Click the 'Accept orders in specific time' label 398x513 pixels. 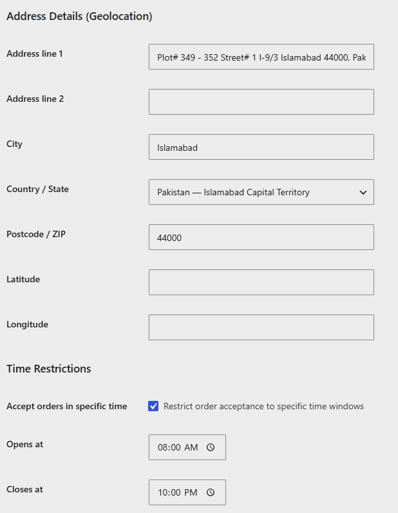click(x=67, y=407)
